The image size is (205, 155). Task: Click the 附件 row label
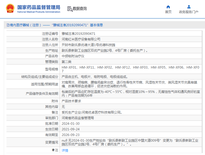click(55, 101)
